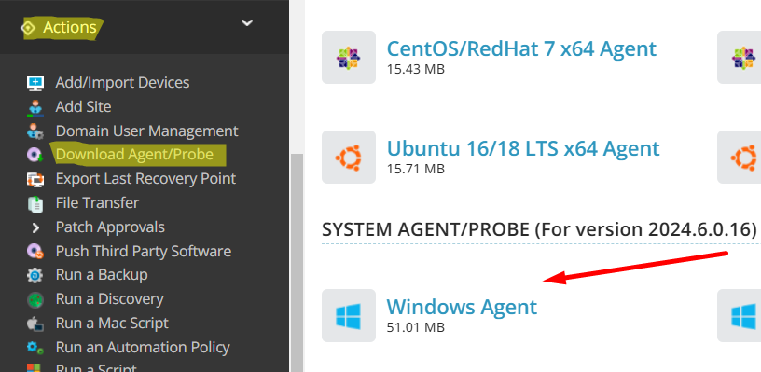Click the Run a Mac Script apple icon
Image resolution: width=761 pixels, height=372 pixels.
tap(35, 324)
